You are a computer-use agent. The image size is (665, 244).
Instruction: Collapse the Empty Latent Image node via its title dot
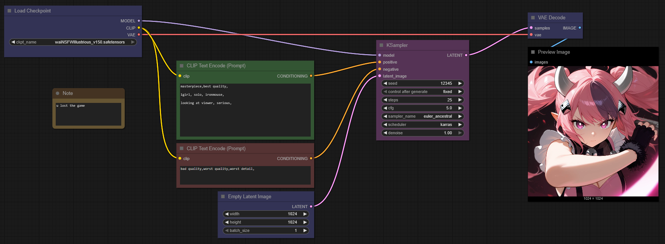[223, 197]
